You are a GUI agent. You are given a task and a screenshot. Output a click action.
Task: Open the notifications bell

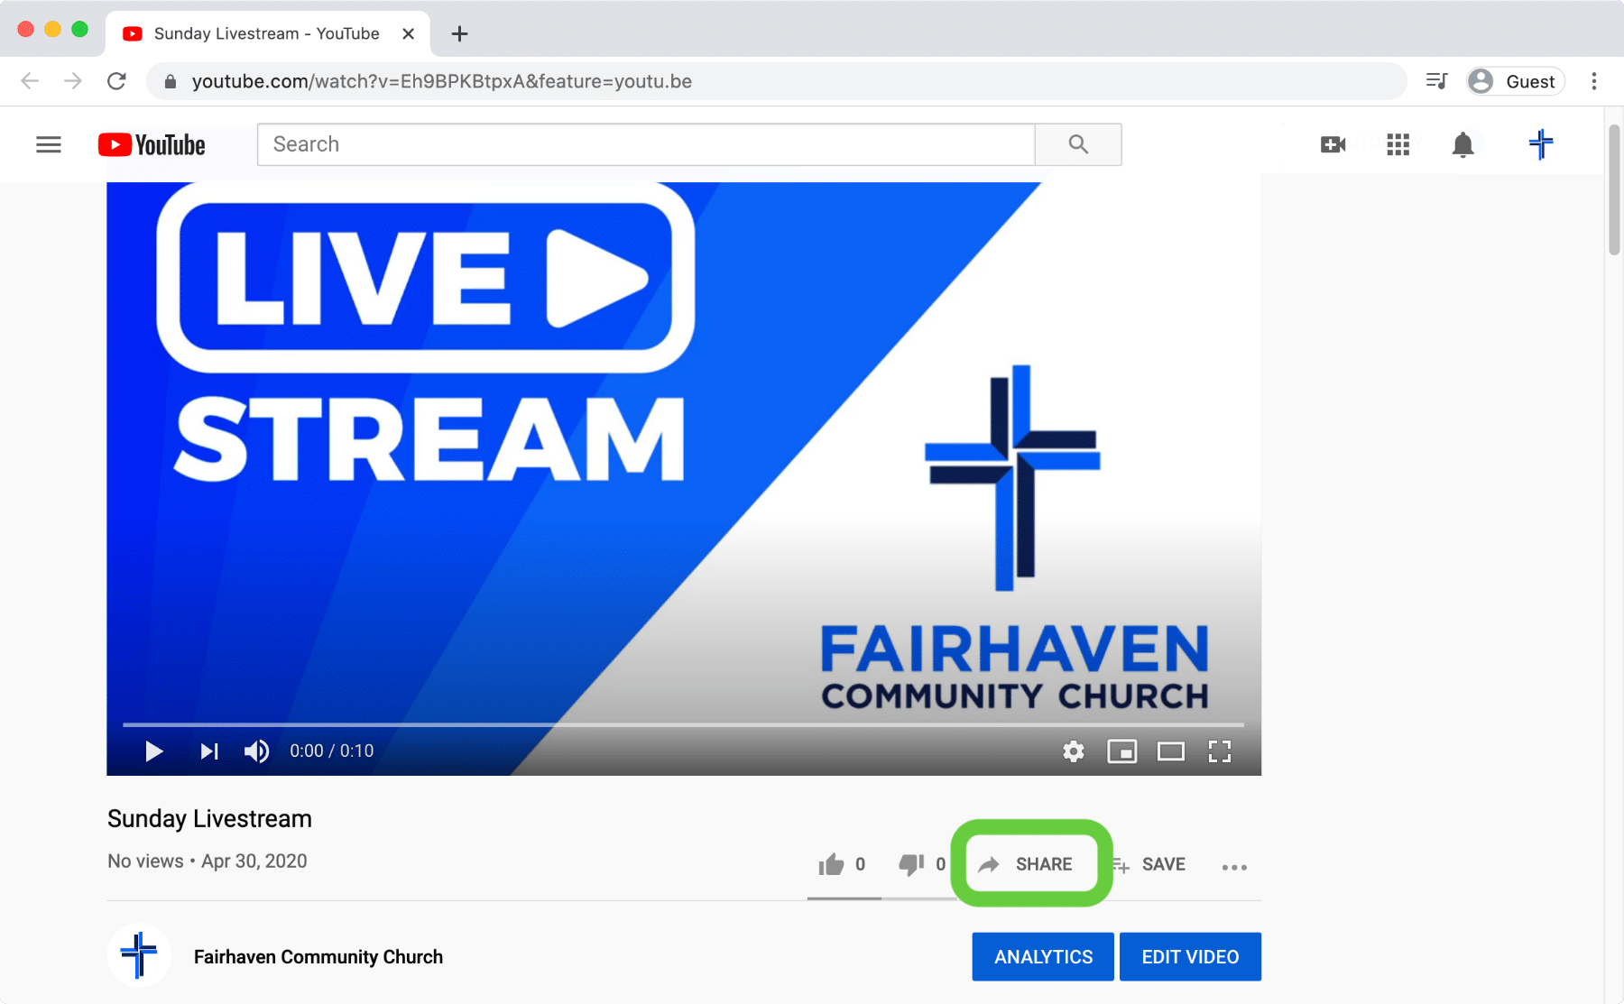pyautogui.click(x=1463, y=144)
